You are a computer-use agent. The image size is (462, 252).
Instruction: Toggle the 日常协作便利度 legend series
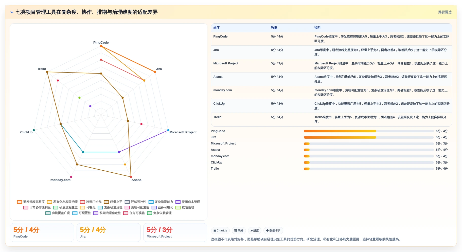[37, 208]
